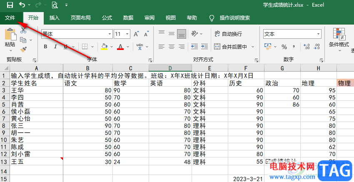The width and height of the screenshot is (354, 182).
Task: Click the Orientation text angle icon
Action: pyautogui.click(x=194, y=34)
